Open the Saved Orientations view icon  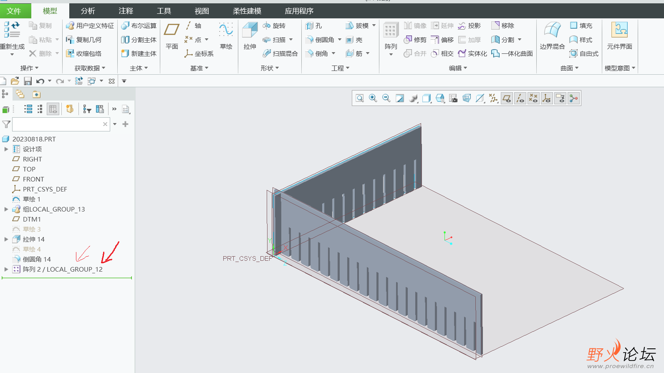[440, 98]
